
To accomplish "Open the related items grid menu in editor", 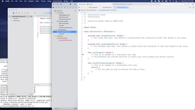I will pos(79,7).
